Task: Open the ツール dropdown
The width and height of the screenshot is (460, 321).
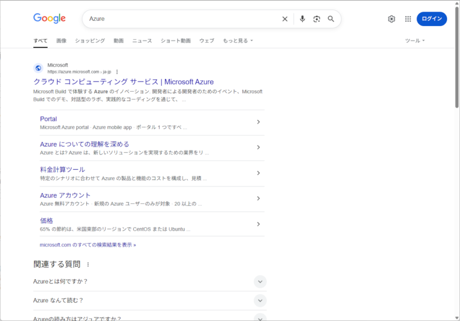Action: (x=415, y=41)
